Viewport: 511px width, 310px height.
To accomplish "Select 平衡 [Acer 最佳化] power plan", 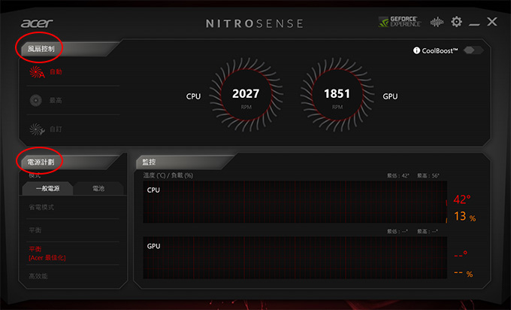I will [x=47, y=254].
